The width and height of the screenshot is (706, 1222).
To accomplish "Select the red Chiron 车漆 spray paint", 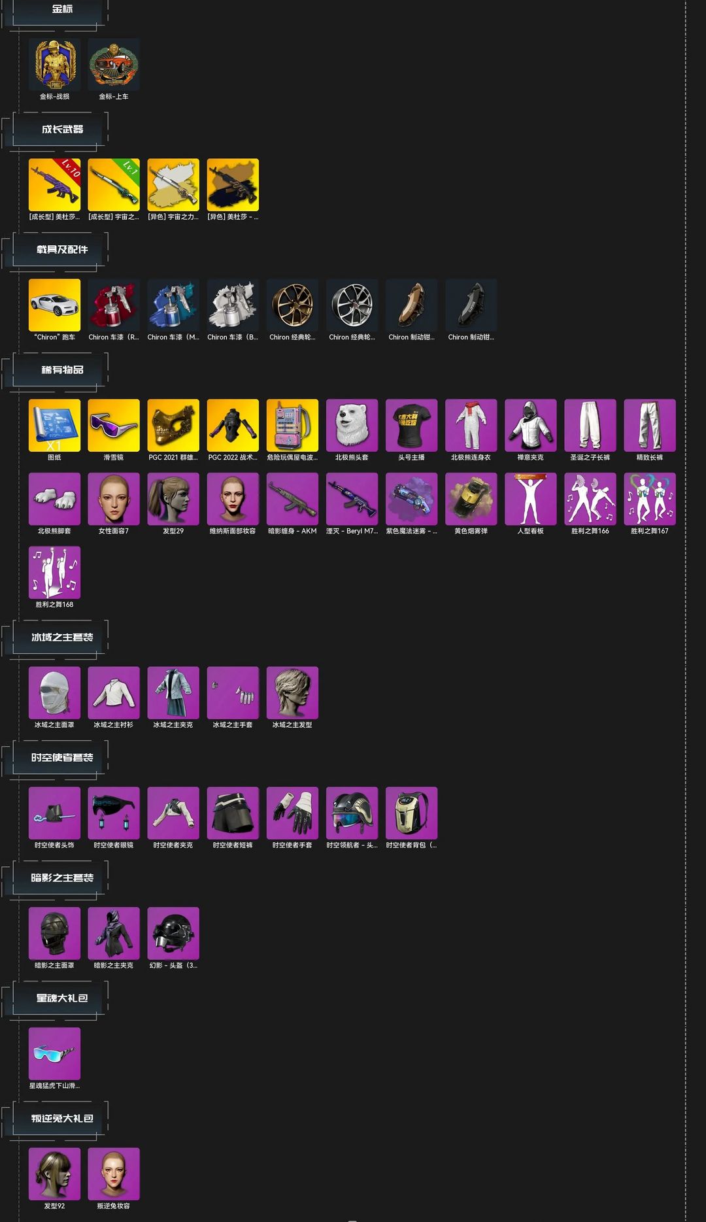I will click(x=114, y=305).
